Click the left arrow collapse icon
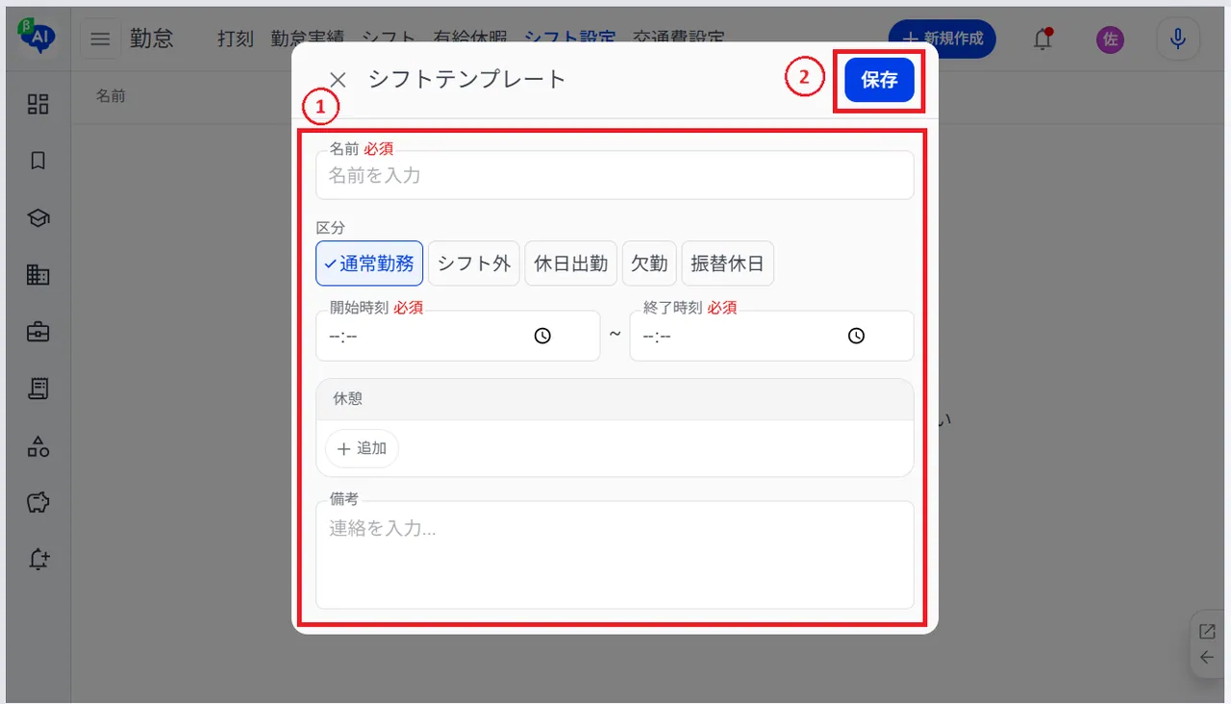 tap(1207, 658)
